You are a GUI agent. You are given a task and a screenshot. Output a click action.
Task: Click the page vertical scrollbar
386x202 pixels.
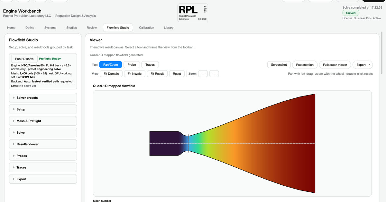[382, 53]
